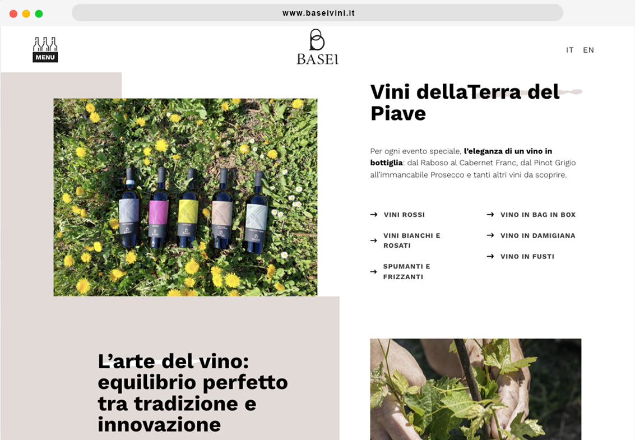Switch language to IT

(x=570, y=50)
